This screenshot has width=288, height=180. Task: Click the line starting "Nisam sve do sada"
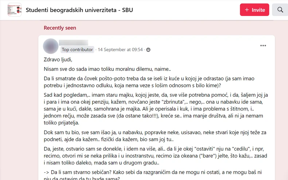[107, 69]
